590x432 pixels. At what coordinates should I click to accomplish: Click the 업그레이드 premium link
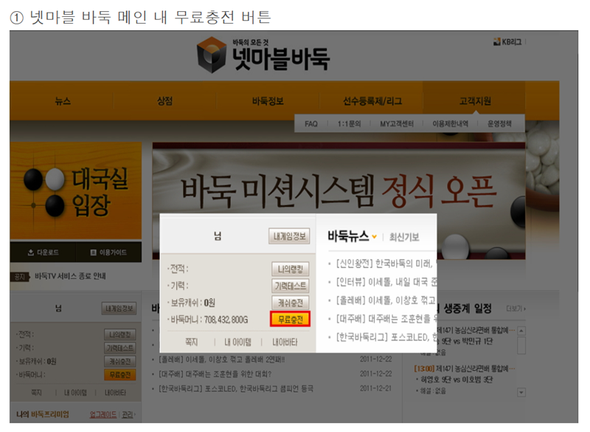click(103, 414)
